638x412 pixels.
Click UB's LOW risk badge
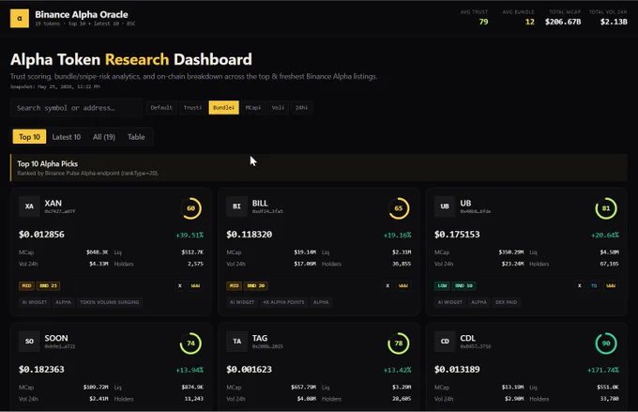pos(442,286)
